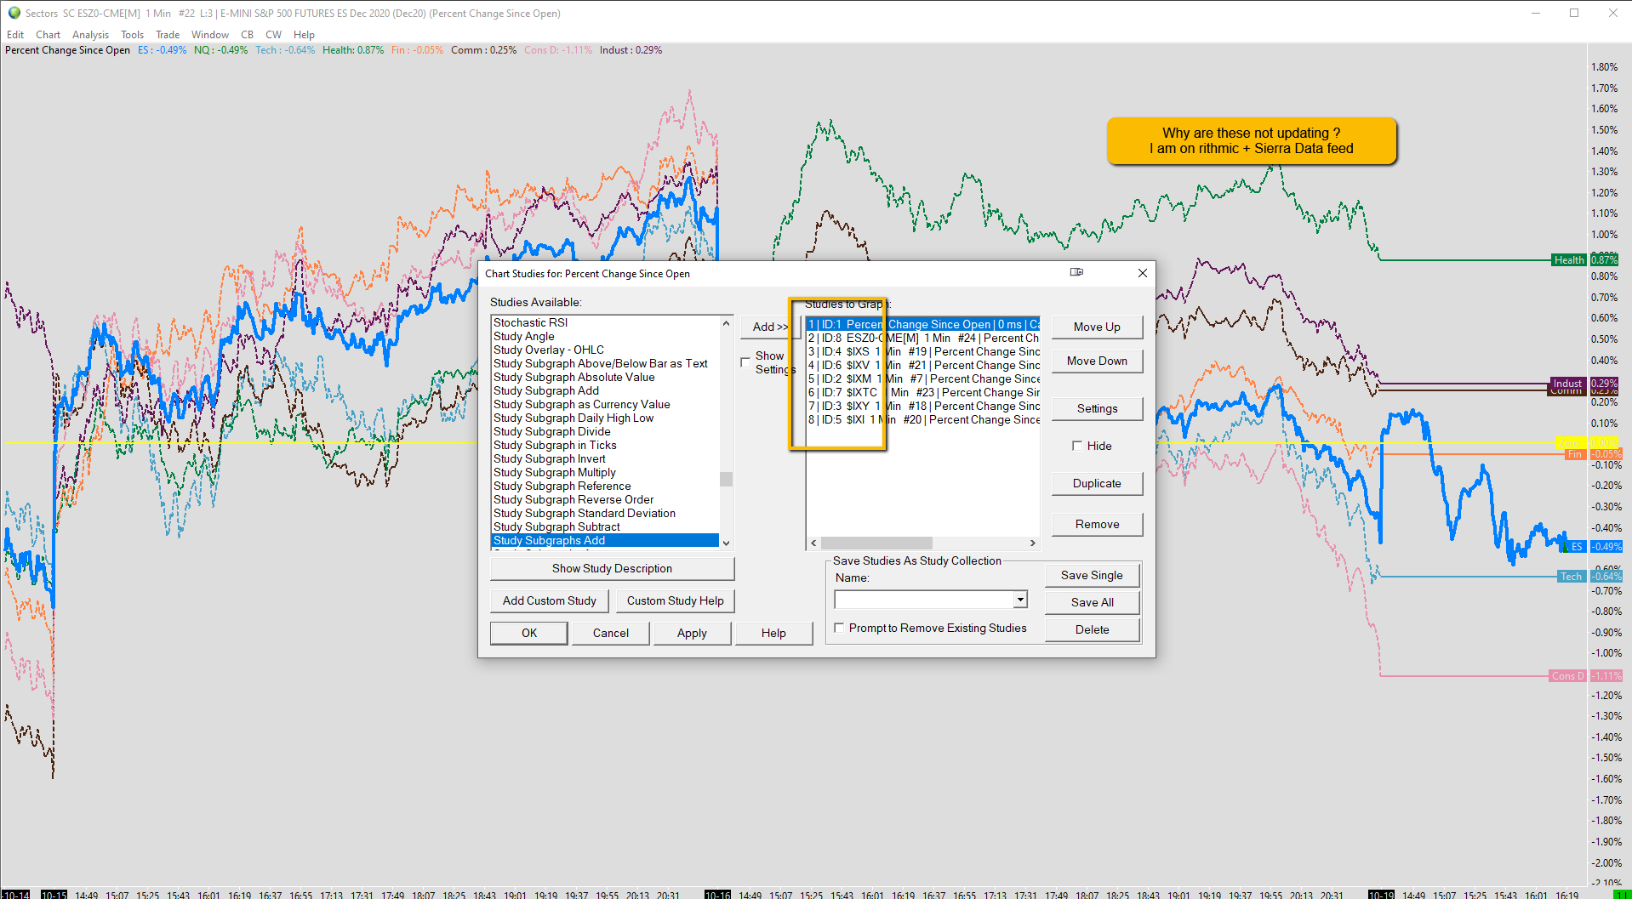
Task: Open the Edit menu
Action: pyautogui.click(x=15, y=35)
